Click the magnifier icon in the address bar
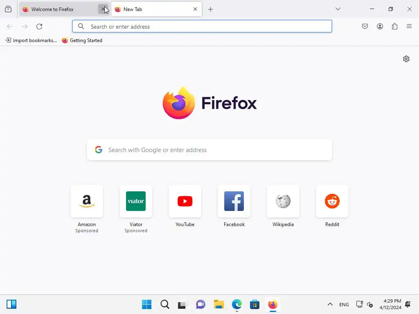Viewport: 419px width, 314px height. point(81,27)
